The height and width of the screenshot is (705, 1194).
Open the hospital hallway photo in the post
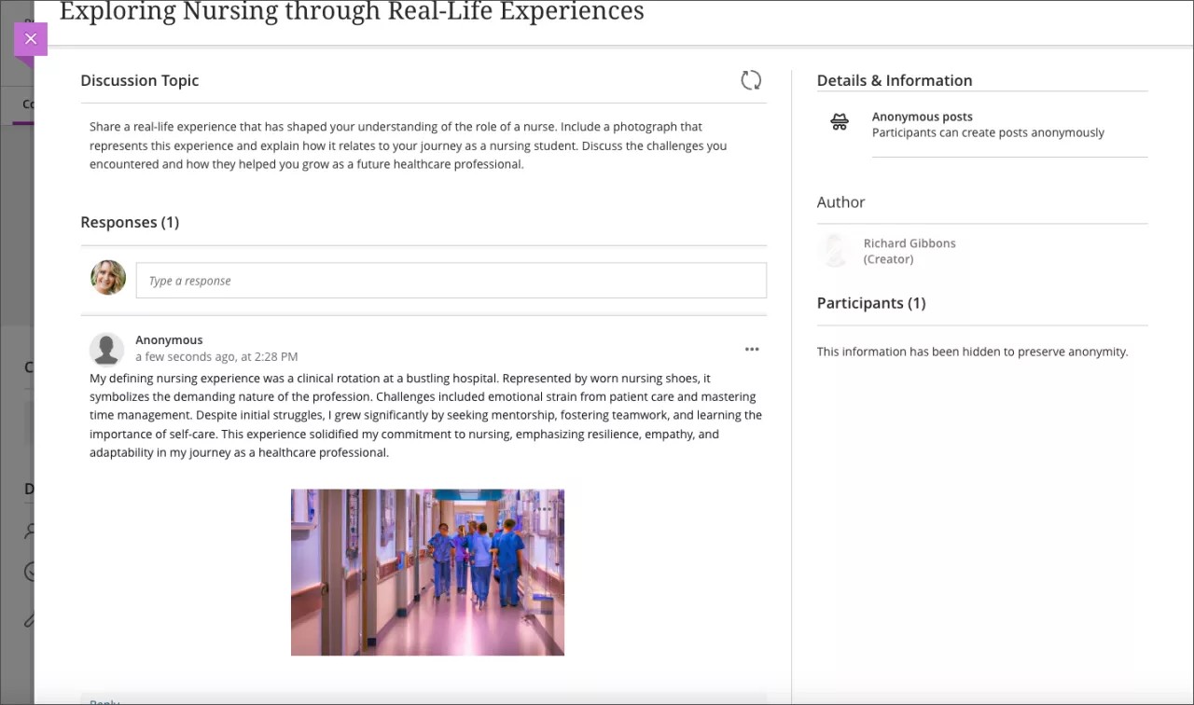pos(427,572)
